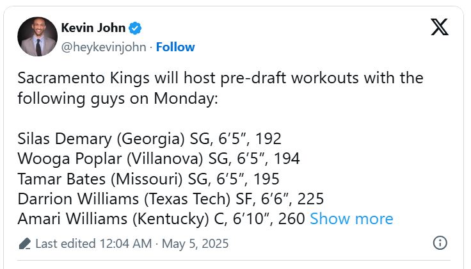Select the Darrion Williams (Texas Tech) line

point(171,199)
